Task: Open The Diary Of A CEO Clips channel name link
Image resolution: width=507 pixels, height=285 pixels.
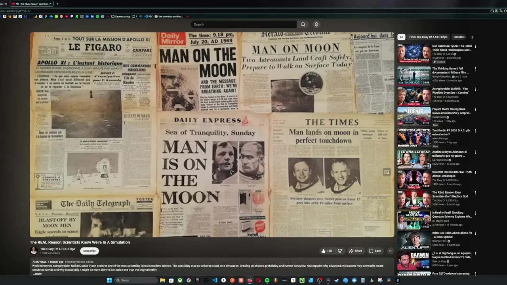Action: 57,249
